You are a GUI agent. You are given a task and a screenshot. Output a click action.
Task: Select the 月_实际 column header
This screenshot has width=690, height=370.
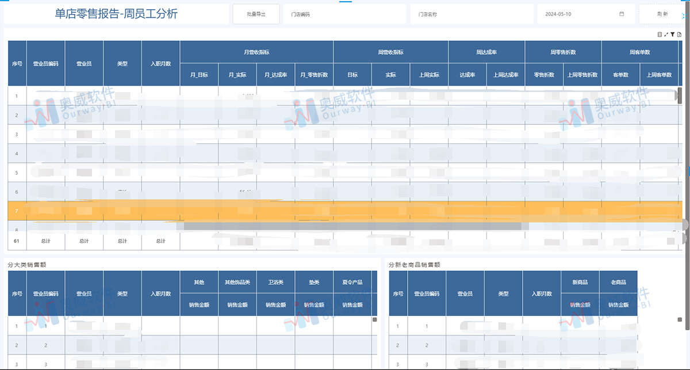(237, 75)
